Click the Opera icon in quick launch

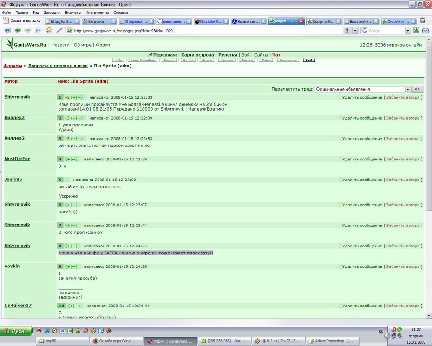click(x=85, y=331)
